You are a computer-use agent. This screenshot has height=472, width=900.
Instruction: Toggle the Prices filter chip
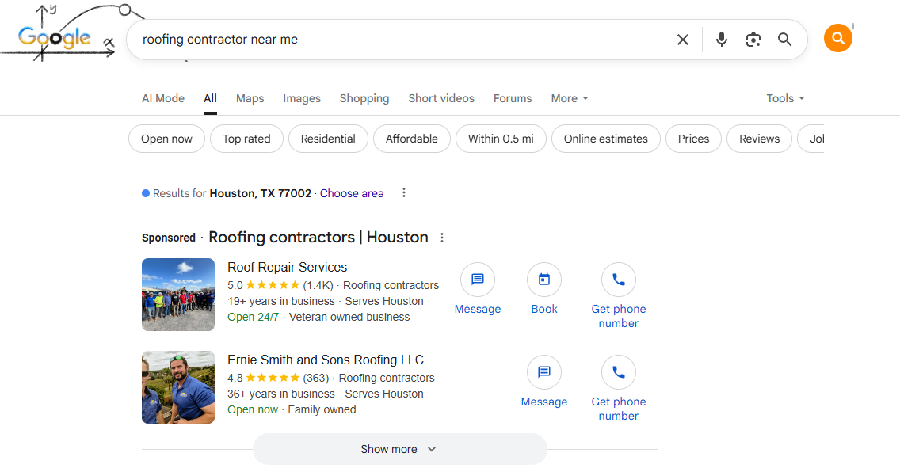coord(693,139)
